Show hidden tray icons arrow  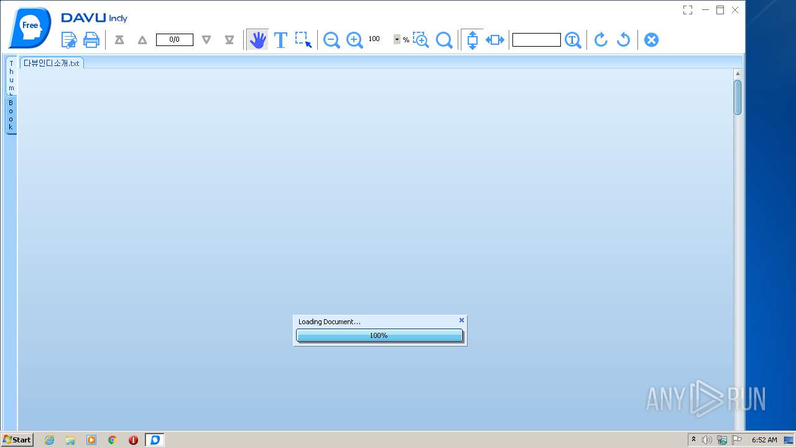[694, 440]
